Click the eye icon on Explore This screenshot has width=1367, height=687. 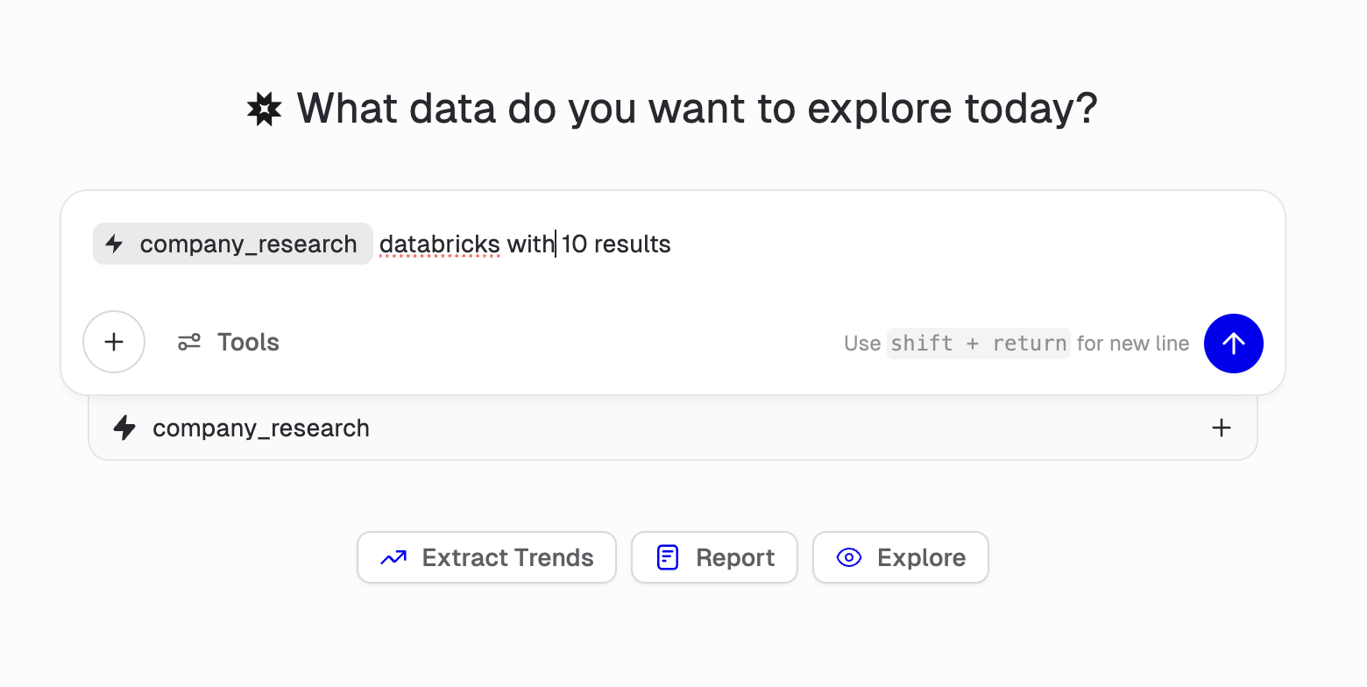coord(849,557)
